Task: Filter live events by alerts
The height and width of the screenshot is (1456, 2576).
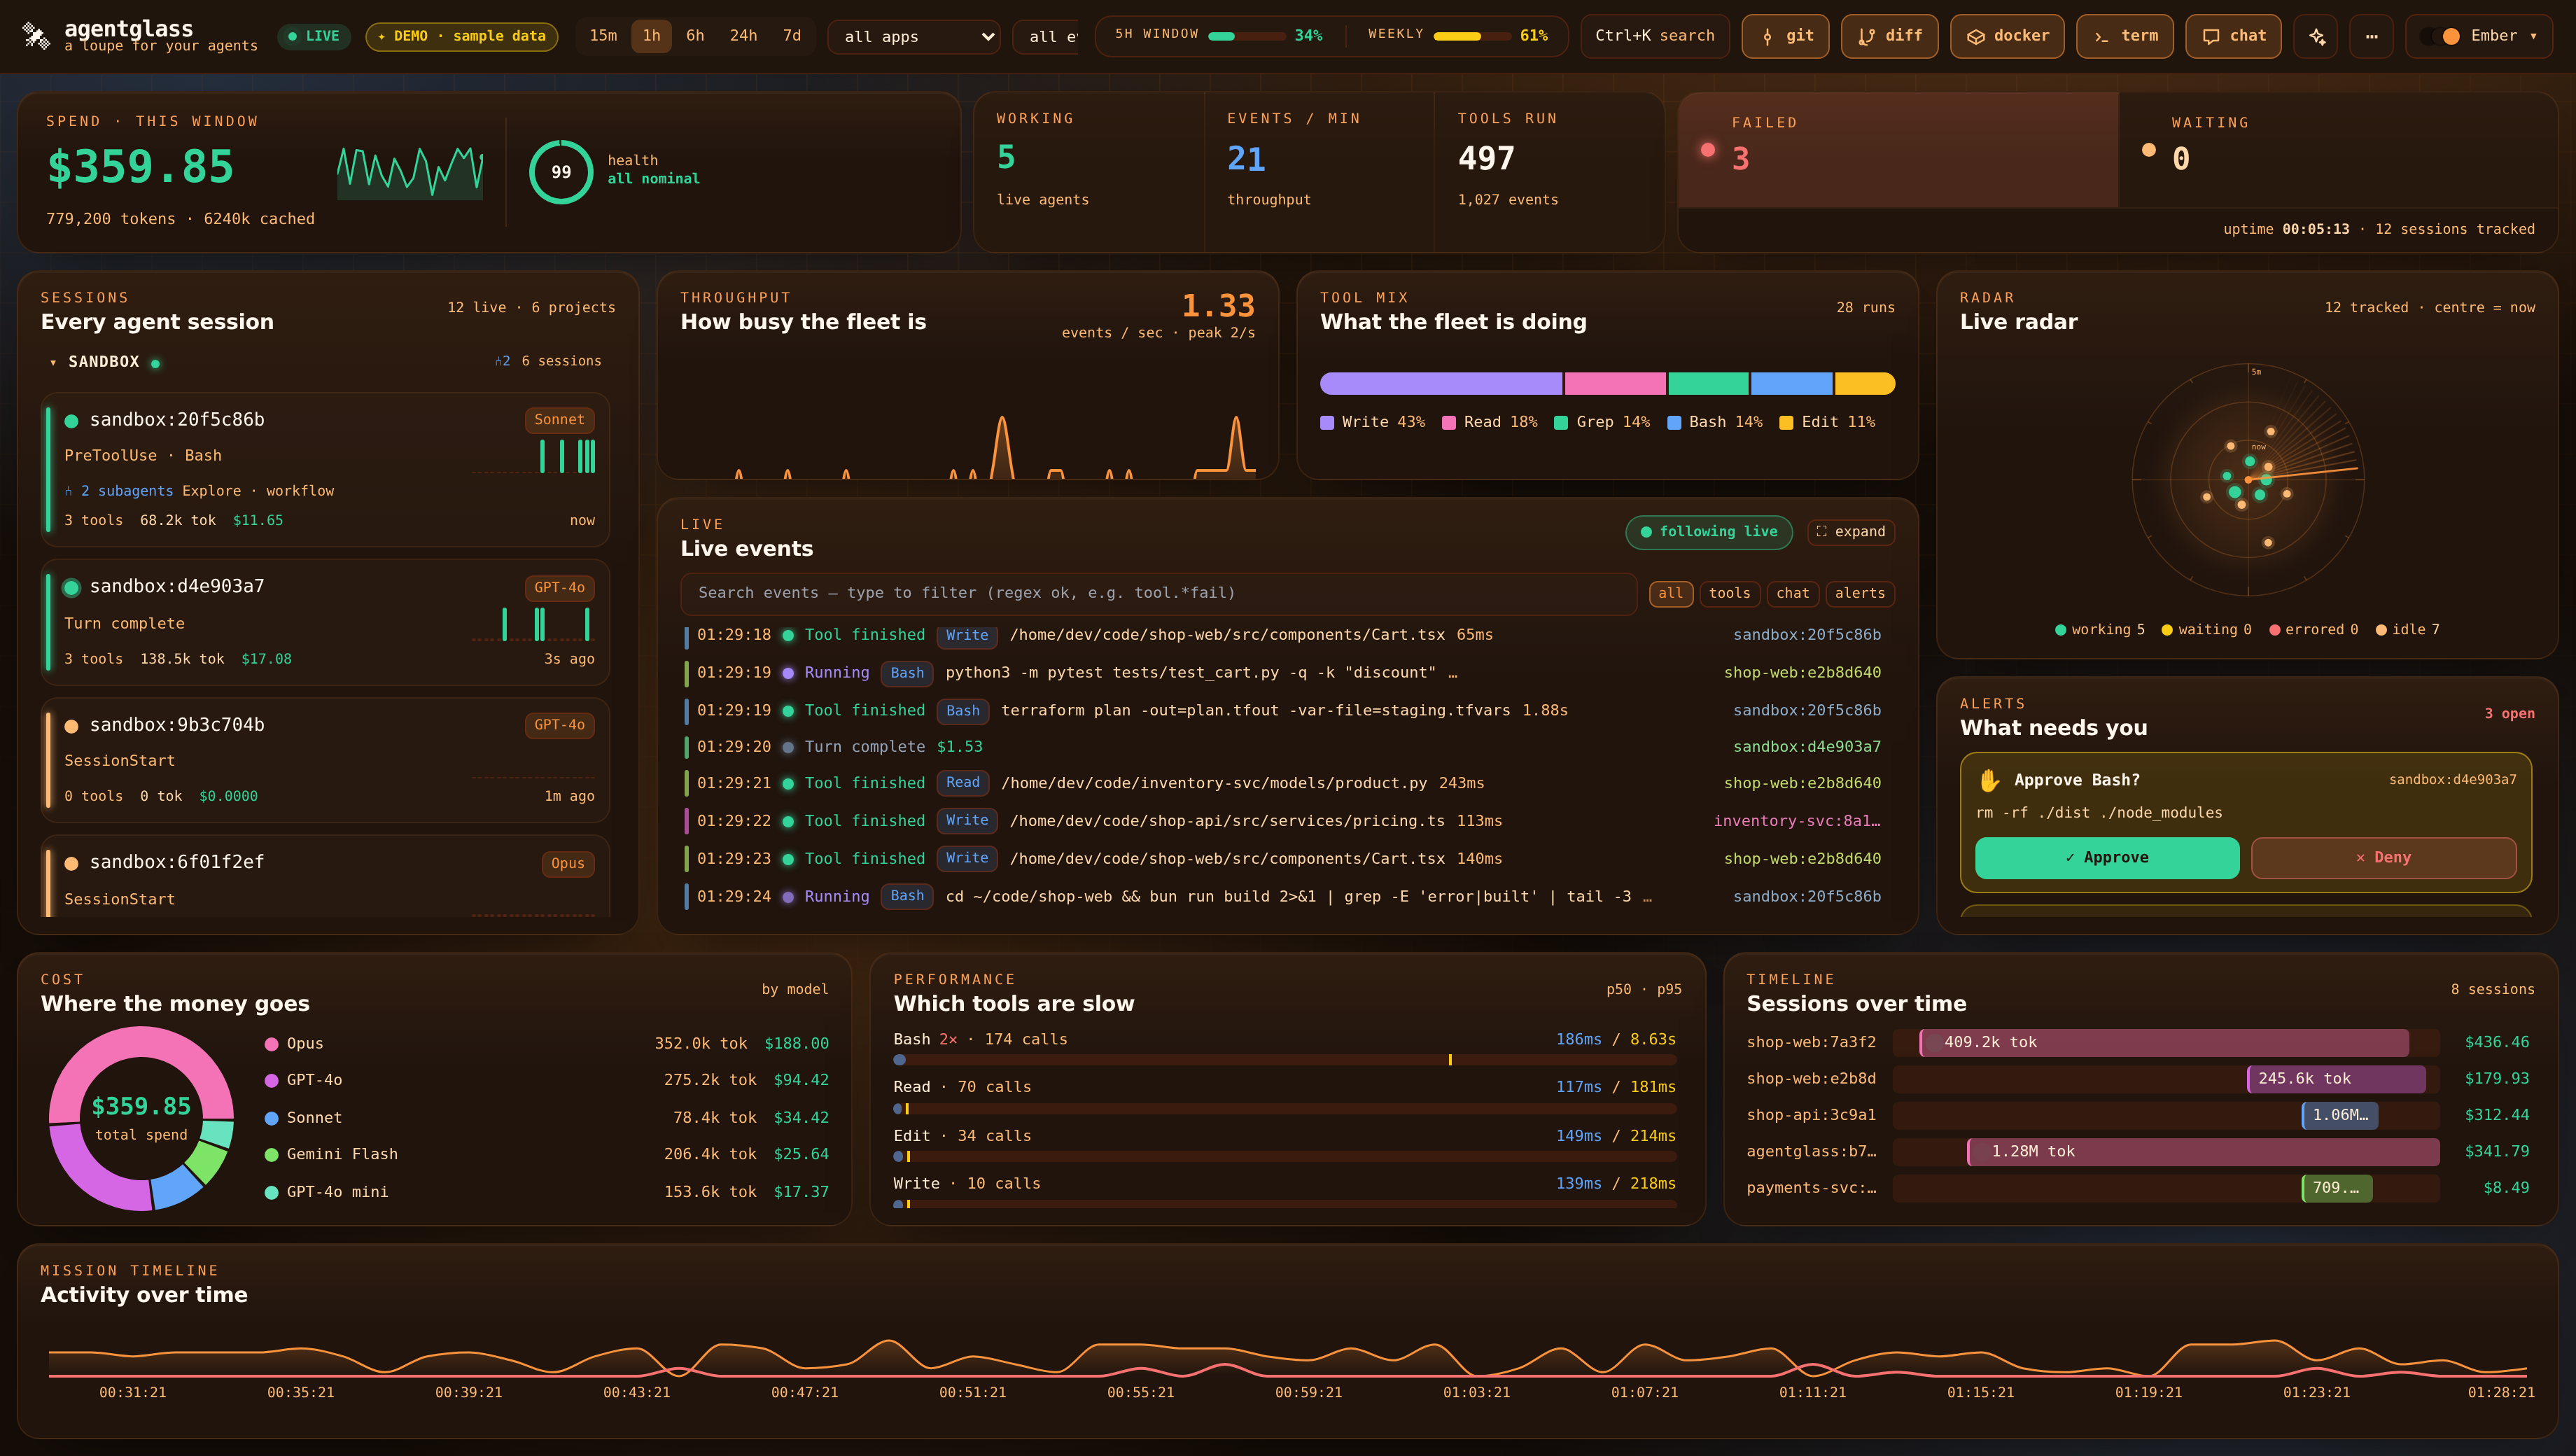Action: click(1859, 594)
